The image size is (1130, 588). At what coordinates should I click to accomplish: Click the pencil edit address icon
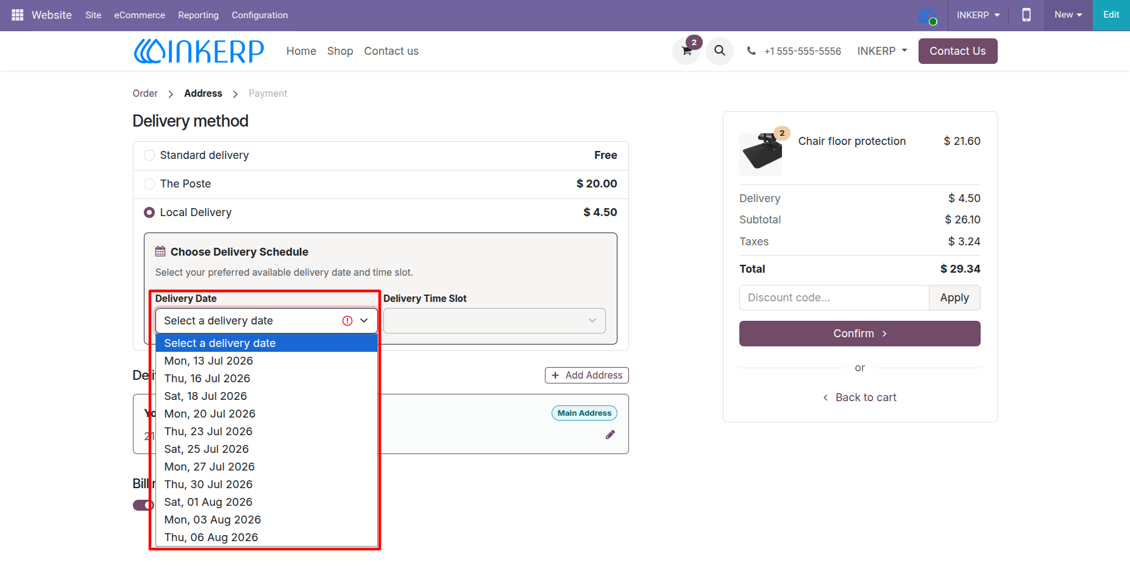[x=610, y=435]
